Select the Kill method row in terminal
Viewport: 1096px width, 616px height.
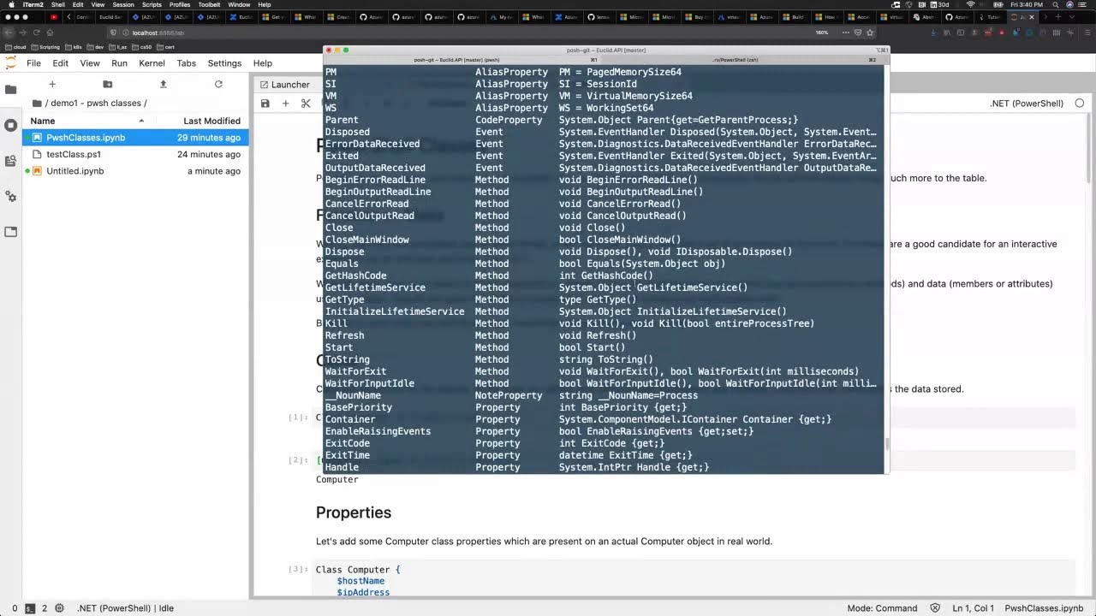(604, 323)
